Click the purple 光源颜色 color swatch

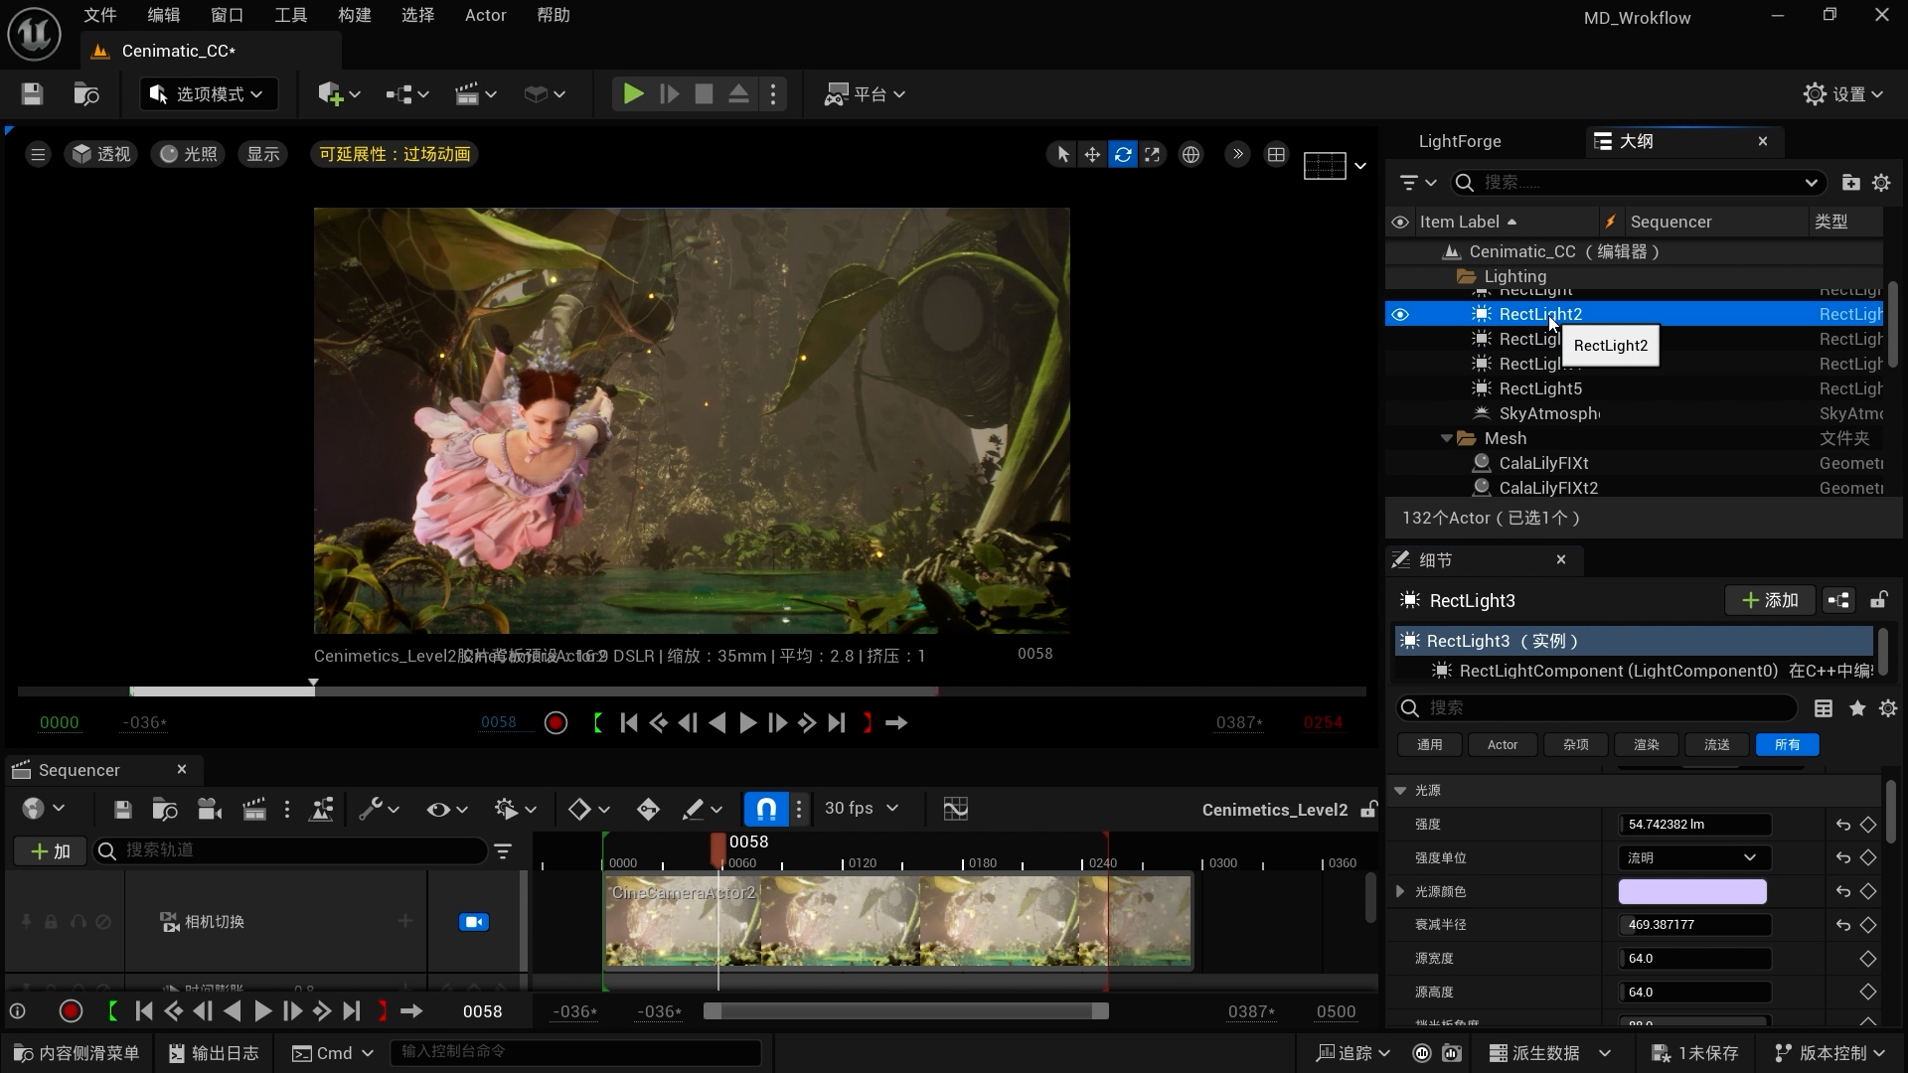click(1691, 891)
